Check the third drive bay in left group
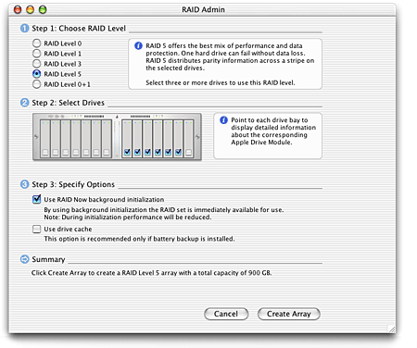The width and height of the screenshot is (417, 348). point(66,152)
